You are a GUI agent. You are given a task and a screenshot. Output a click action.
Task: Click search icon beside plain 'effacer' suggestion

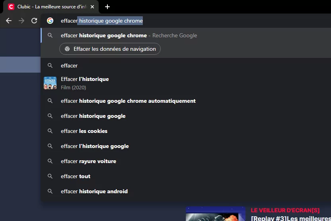50,65
